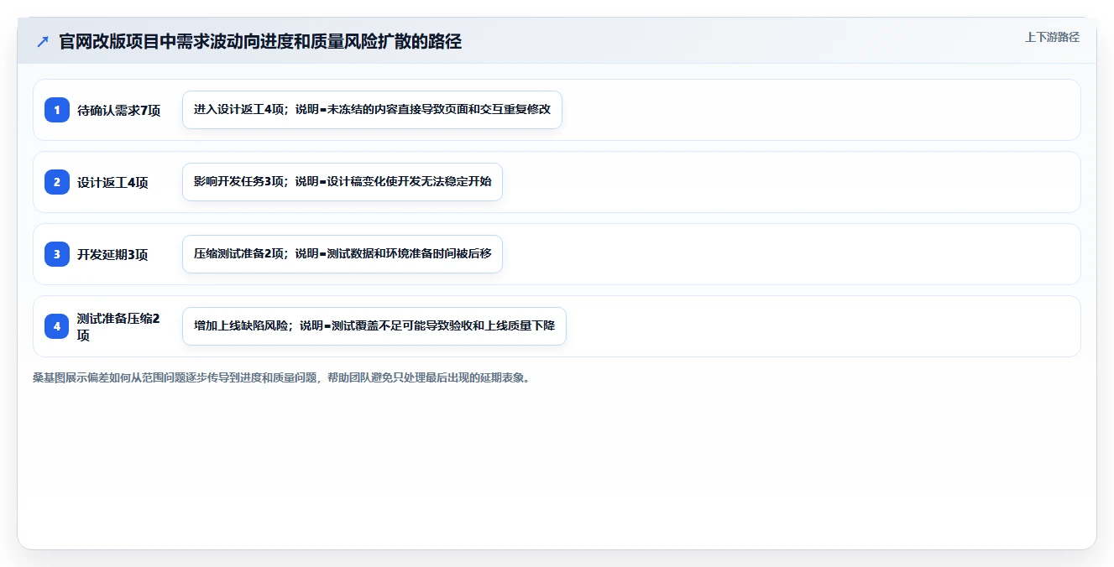Screen dimensions: 1114x567
Task: Select the 上下游路径 label at top right
Action: (x=1052, y=38)
